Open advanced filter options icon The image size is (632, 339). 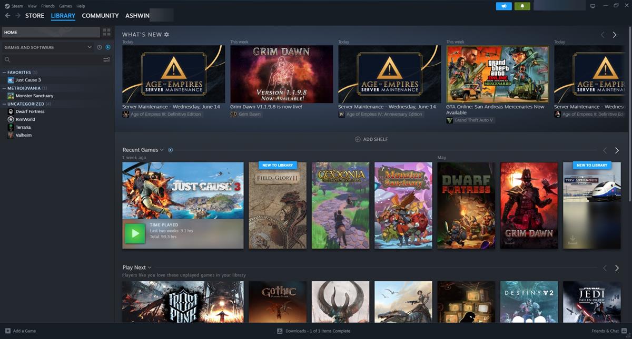click(106, 59)
